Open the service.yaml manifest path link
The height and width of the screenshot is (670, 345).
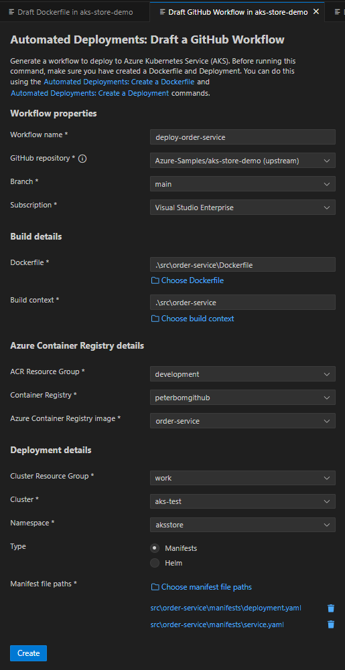coord(217,624)
